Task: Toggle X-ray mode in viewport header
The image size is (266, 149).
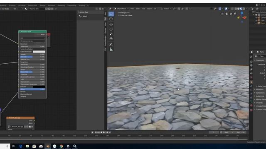Action: (232, 9)
